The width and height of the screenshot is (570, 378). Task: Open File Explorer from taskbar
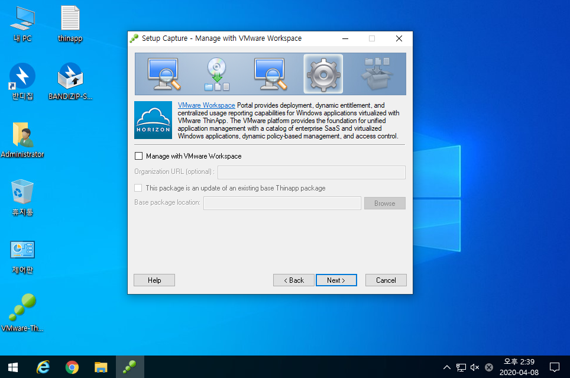(x=101, y=367)
